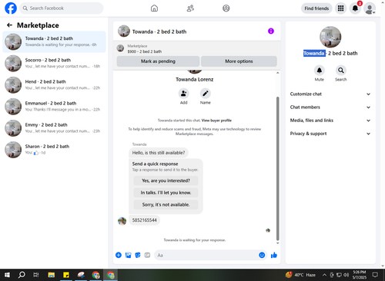Focus the Search Facebook field
The image size is (385, 281).
click(x=62, y=8)
